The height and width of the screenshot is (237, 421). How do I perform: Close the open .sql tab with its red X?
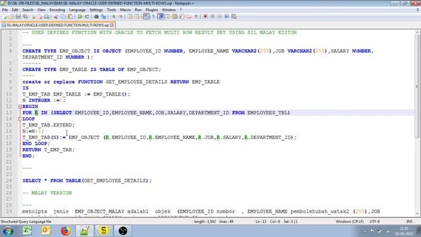(112, 25)
